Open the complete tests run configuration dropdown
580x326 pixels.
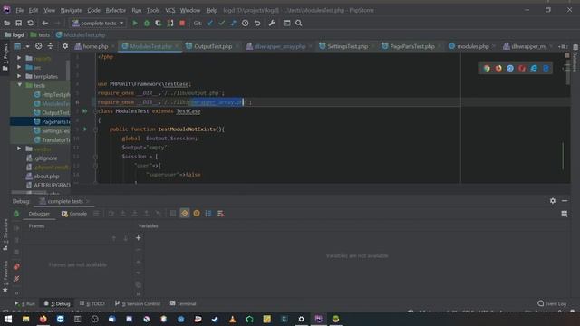pyautogui.click(x=98, y=23)
